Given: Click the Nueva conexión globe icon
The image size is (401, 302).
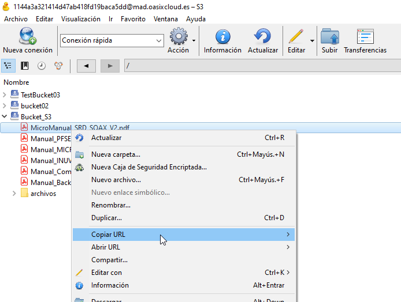Looking at the screenshot, I should pos(27,37).
